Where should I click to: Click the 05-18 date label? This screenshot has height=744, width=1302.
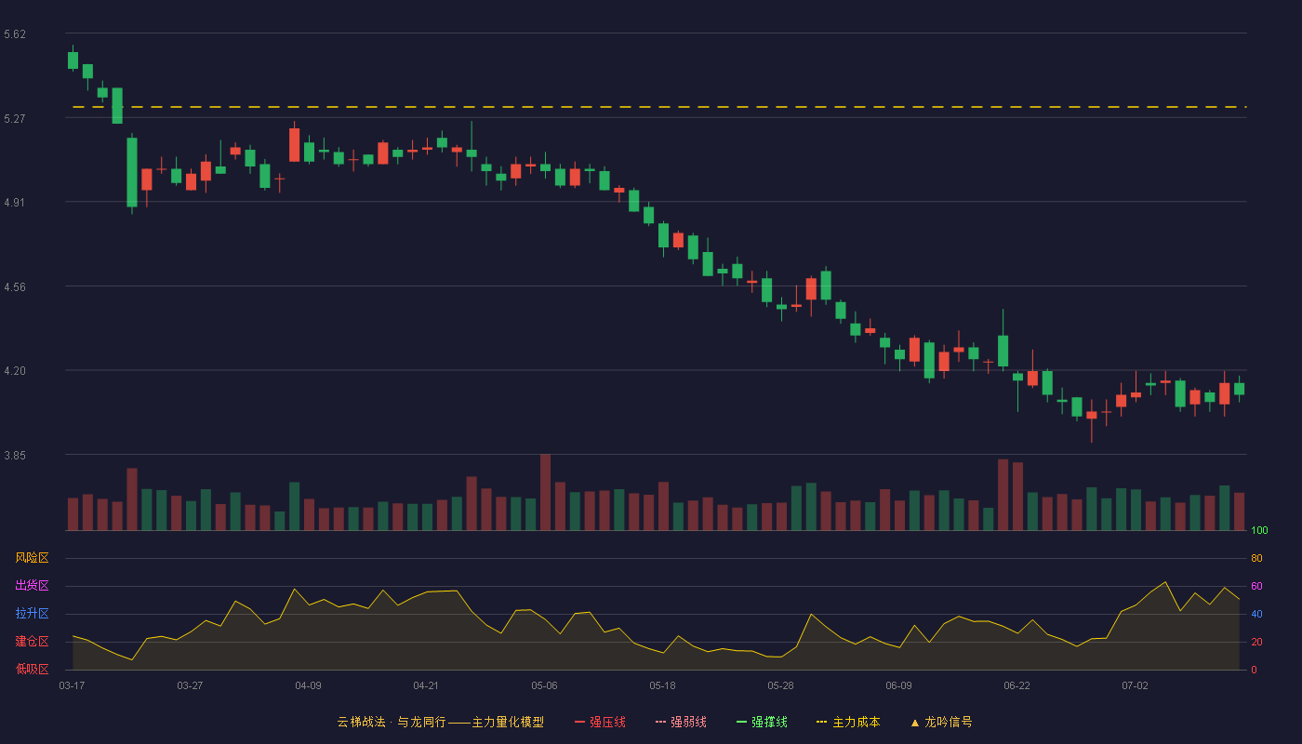pos(662,685)
